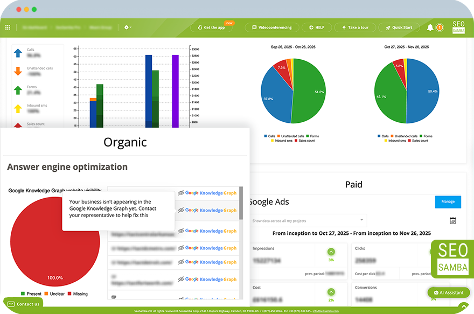
Task: Open the gear settings dropdown
Action: [128, 27]
